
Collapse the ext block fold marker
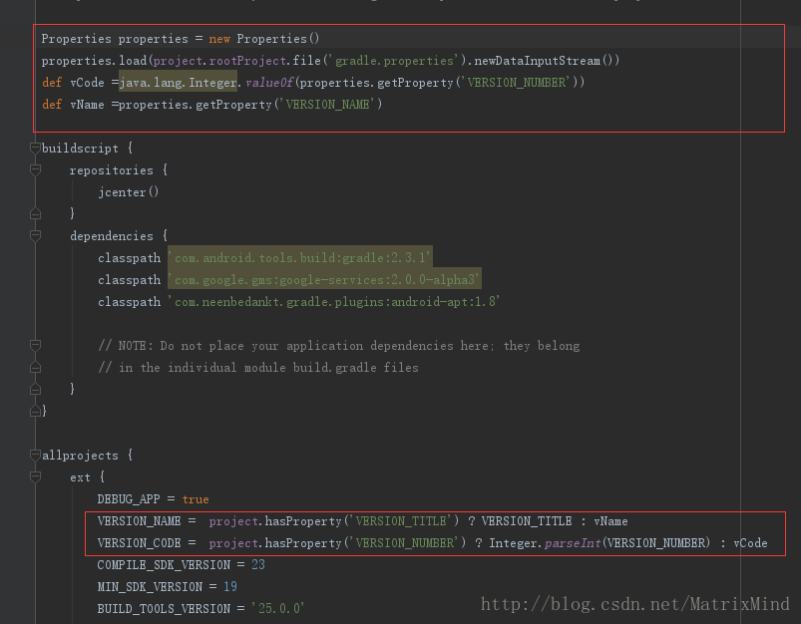tap(35, 477)
